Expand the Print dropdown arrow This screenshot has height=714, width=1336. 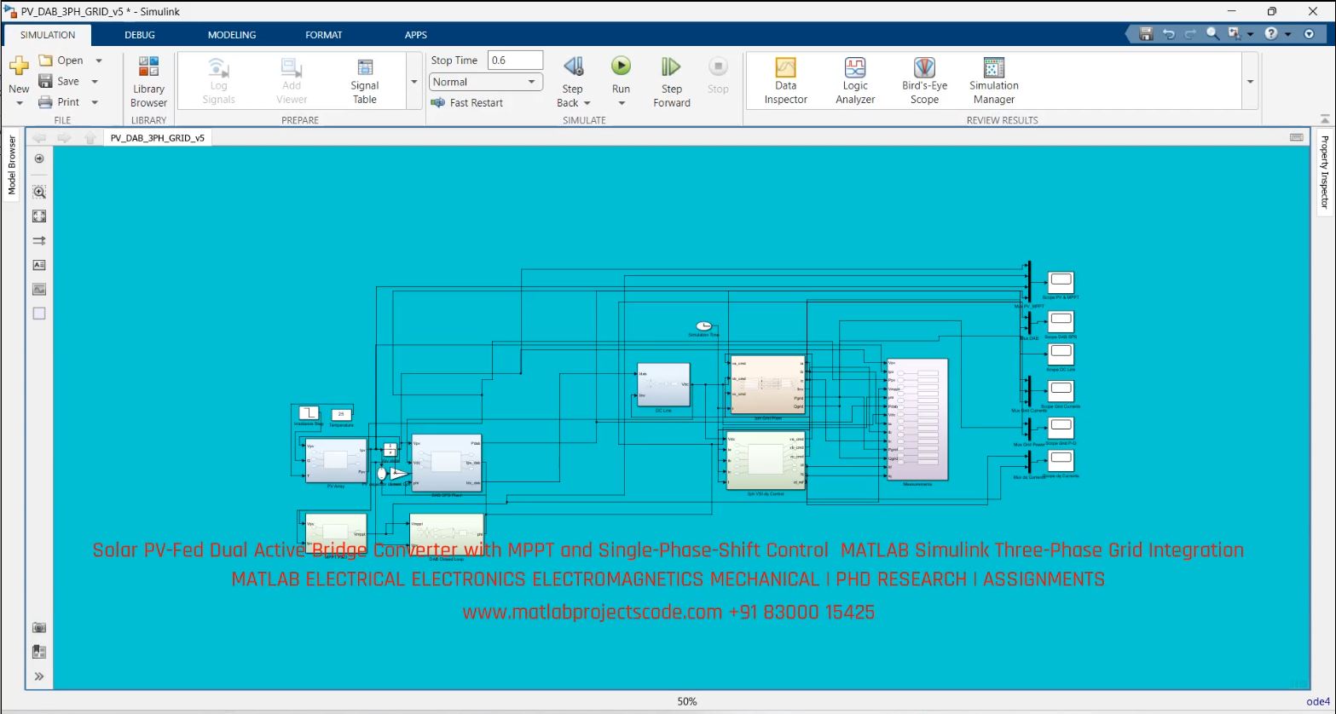[x=95, y=102]
